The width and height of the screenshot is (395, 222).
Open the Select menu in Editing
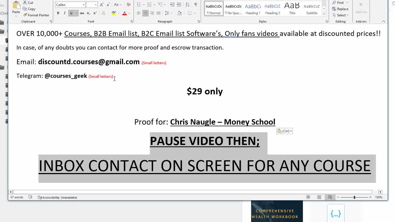click(341, 15)
